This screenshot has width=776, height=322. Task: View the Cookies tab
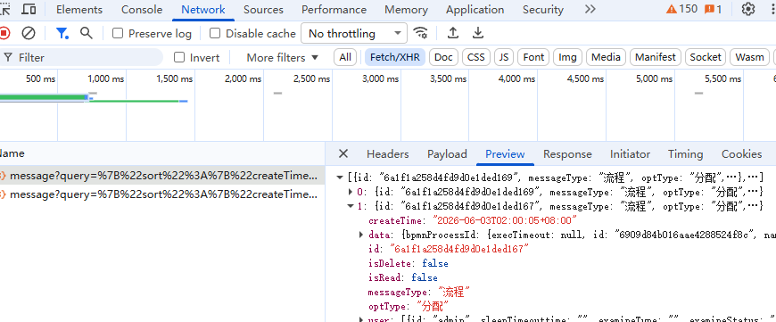741,153
